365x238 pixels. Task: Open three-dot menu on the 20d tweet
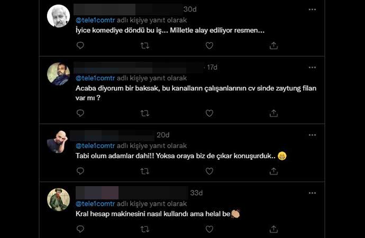point(312,135)
